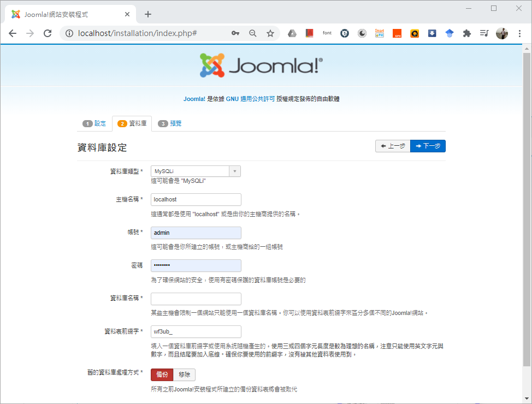Go to step 1 設定 tab

pyautogui.click(x=94, y=123)
